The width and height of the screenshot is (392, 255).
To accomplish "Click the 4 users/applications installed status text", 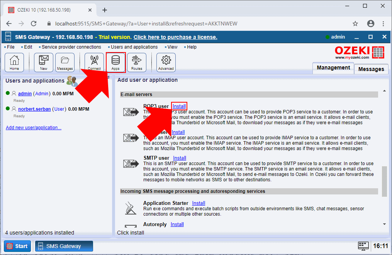I will coord(39,233).
